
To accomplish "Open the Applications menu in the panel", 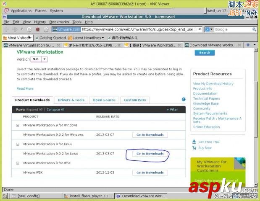I will [x=21, y=11].
